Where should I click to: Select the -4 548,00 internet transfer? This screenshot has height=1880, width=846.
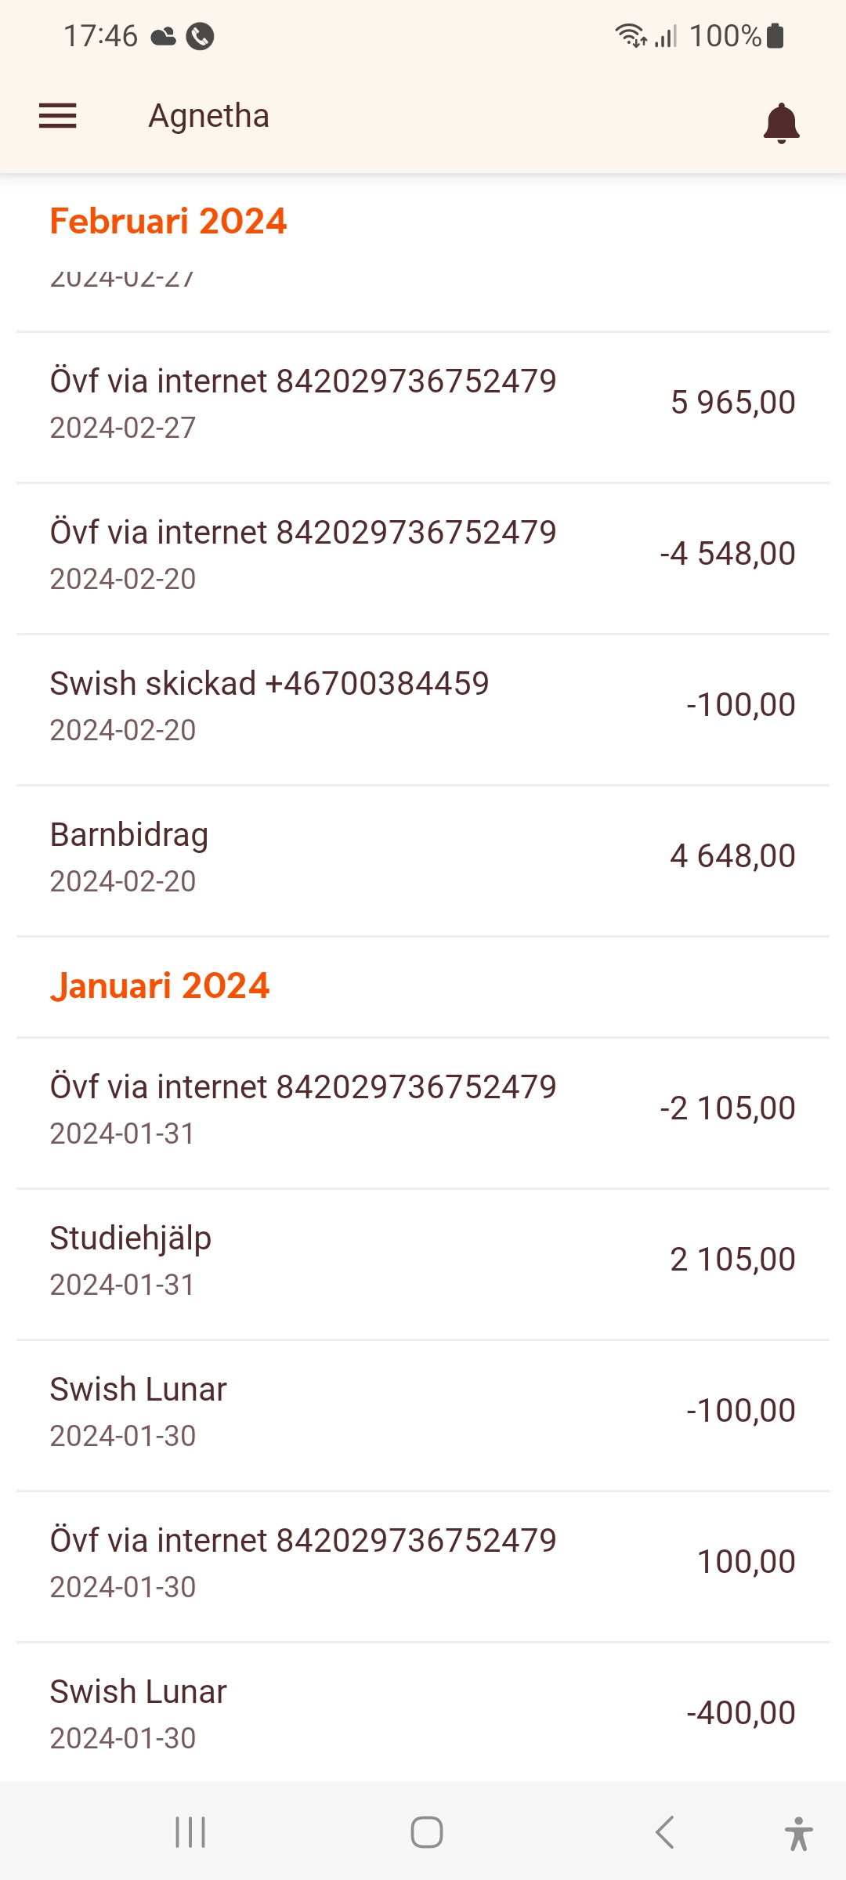[423, 555]
